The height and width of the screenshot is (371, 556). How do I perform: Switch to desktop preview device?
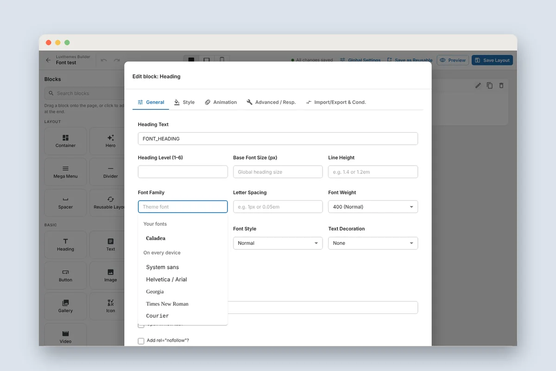191,59
